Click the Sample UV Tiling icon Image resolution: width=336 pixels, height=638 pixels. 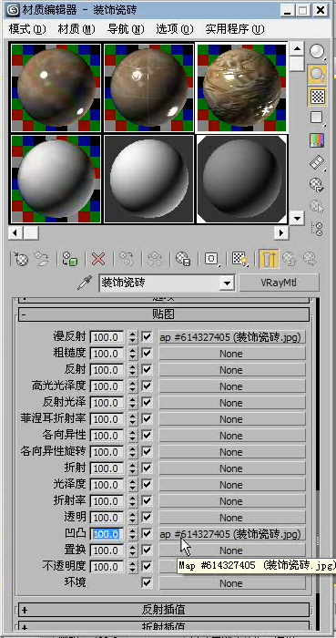[317, 118]
